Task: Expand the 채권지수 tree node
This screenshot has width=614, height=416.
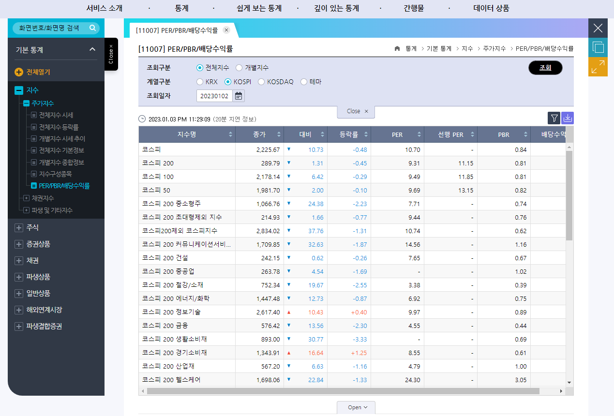Action: click(27, 198)
